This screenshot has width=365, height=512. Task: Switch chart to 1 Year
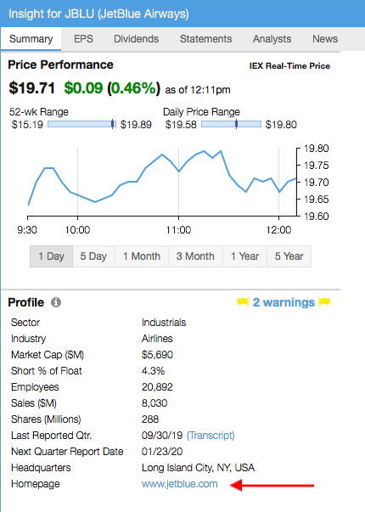pos(244,256)
